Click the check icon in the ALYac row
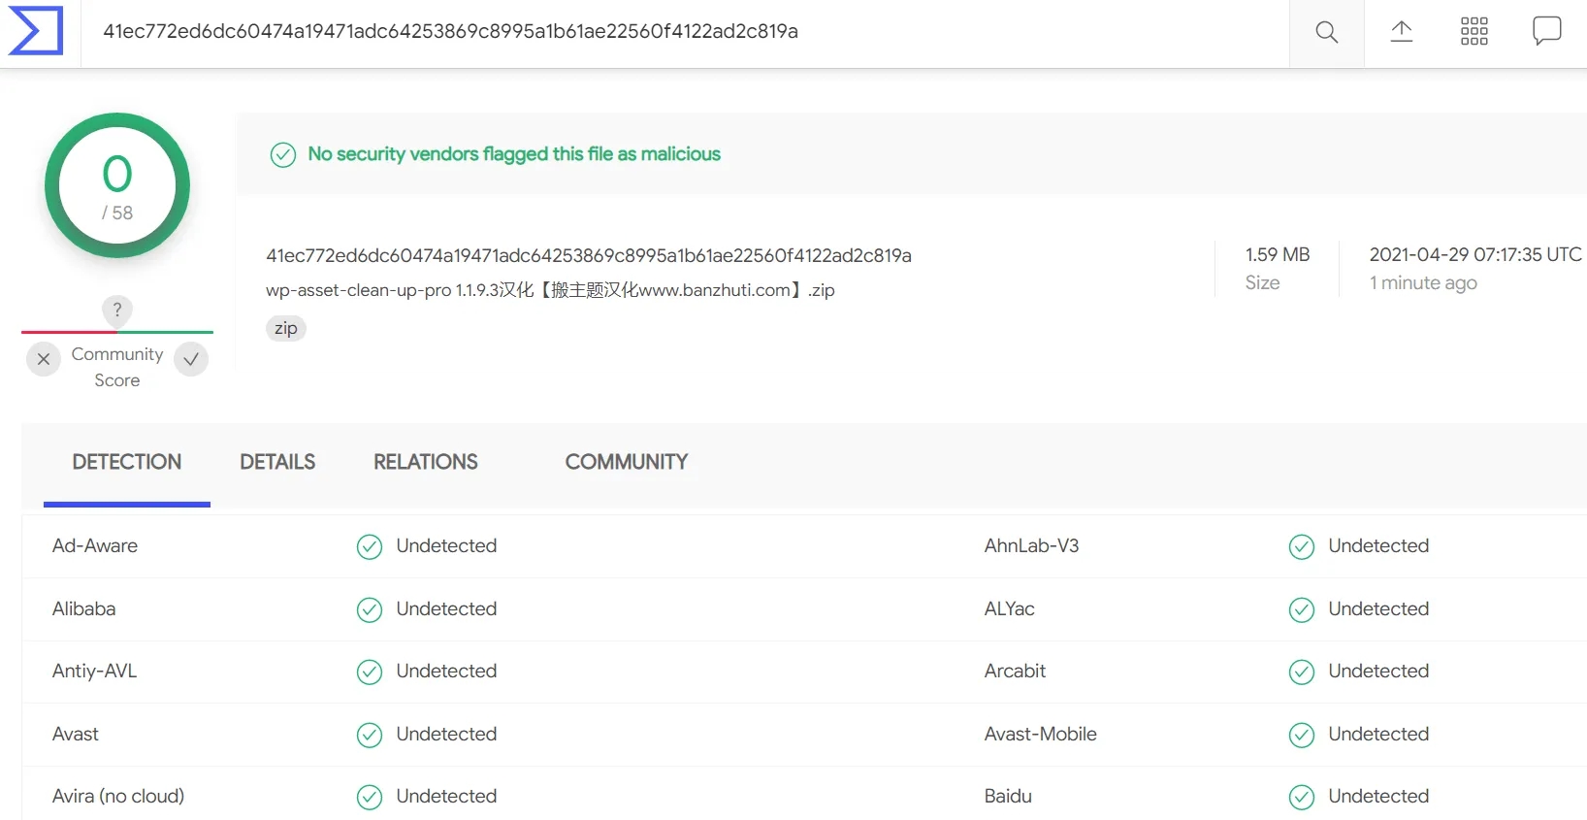The height and width of the screenshot is (820, 1587). click(x=1302, y=609)
